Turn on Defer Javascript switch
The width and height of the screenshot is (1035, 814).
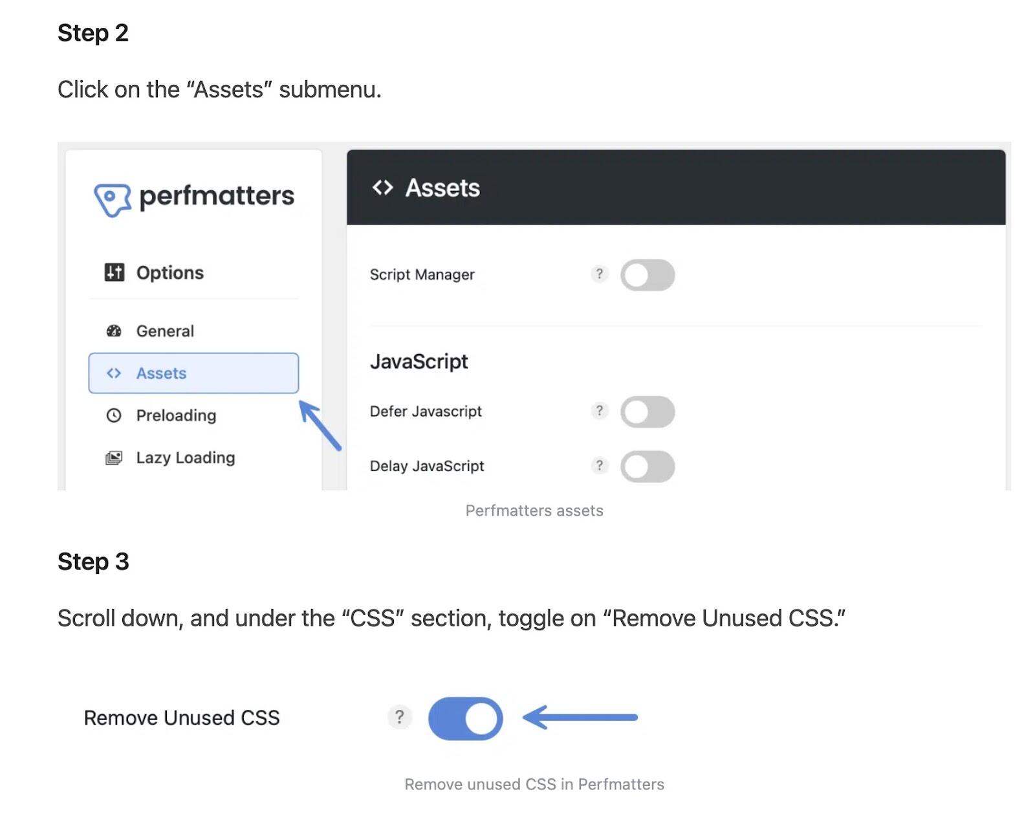click(x=648, y=412)
